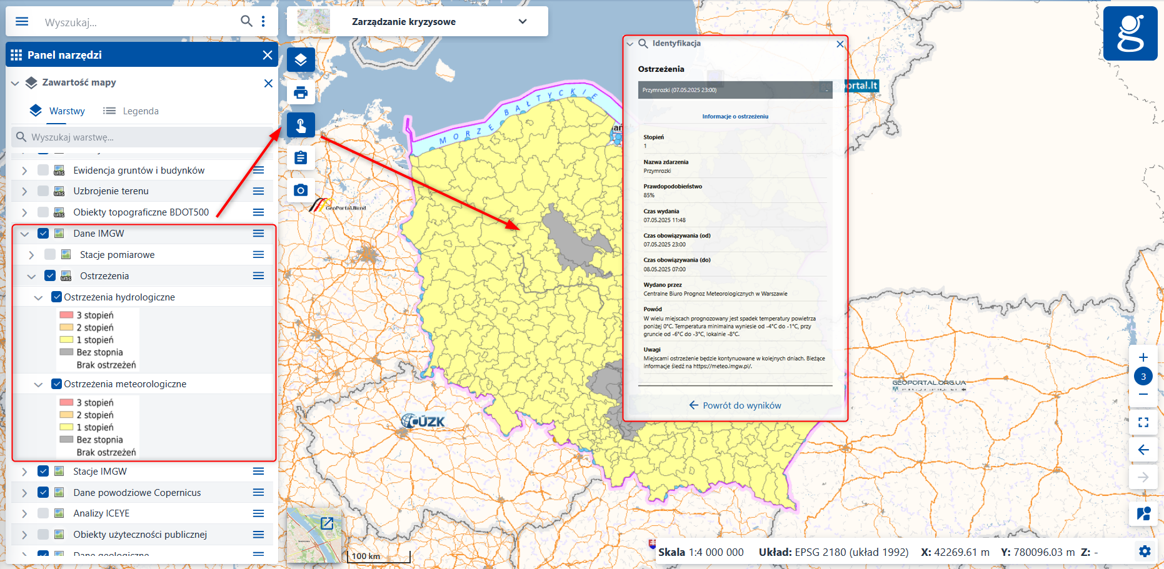Select the Warstwy tab

58,111
